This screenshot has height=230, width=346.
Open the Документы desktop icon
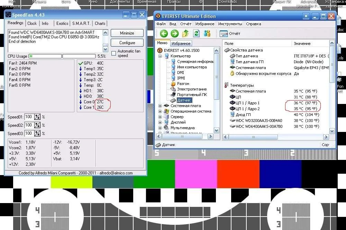(120, 2)
